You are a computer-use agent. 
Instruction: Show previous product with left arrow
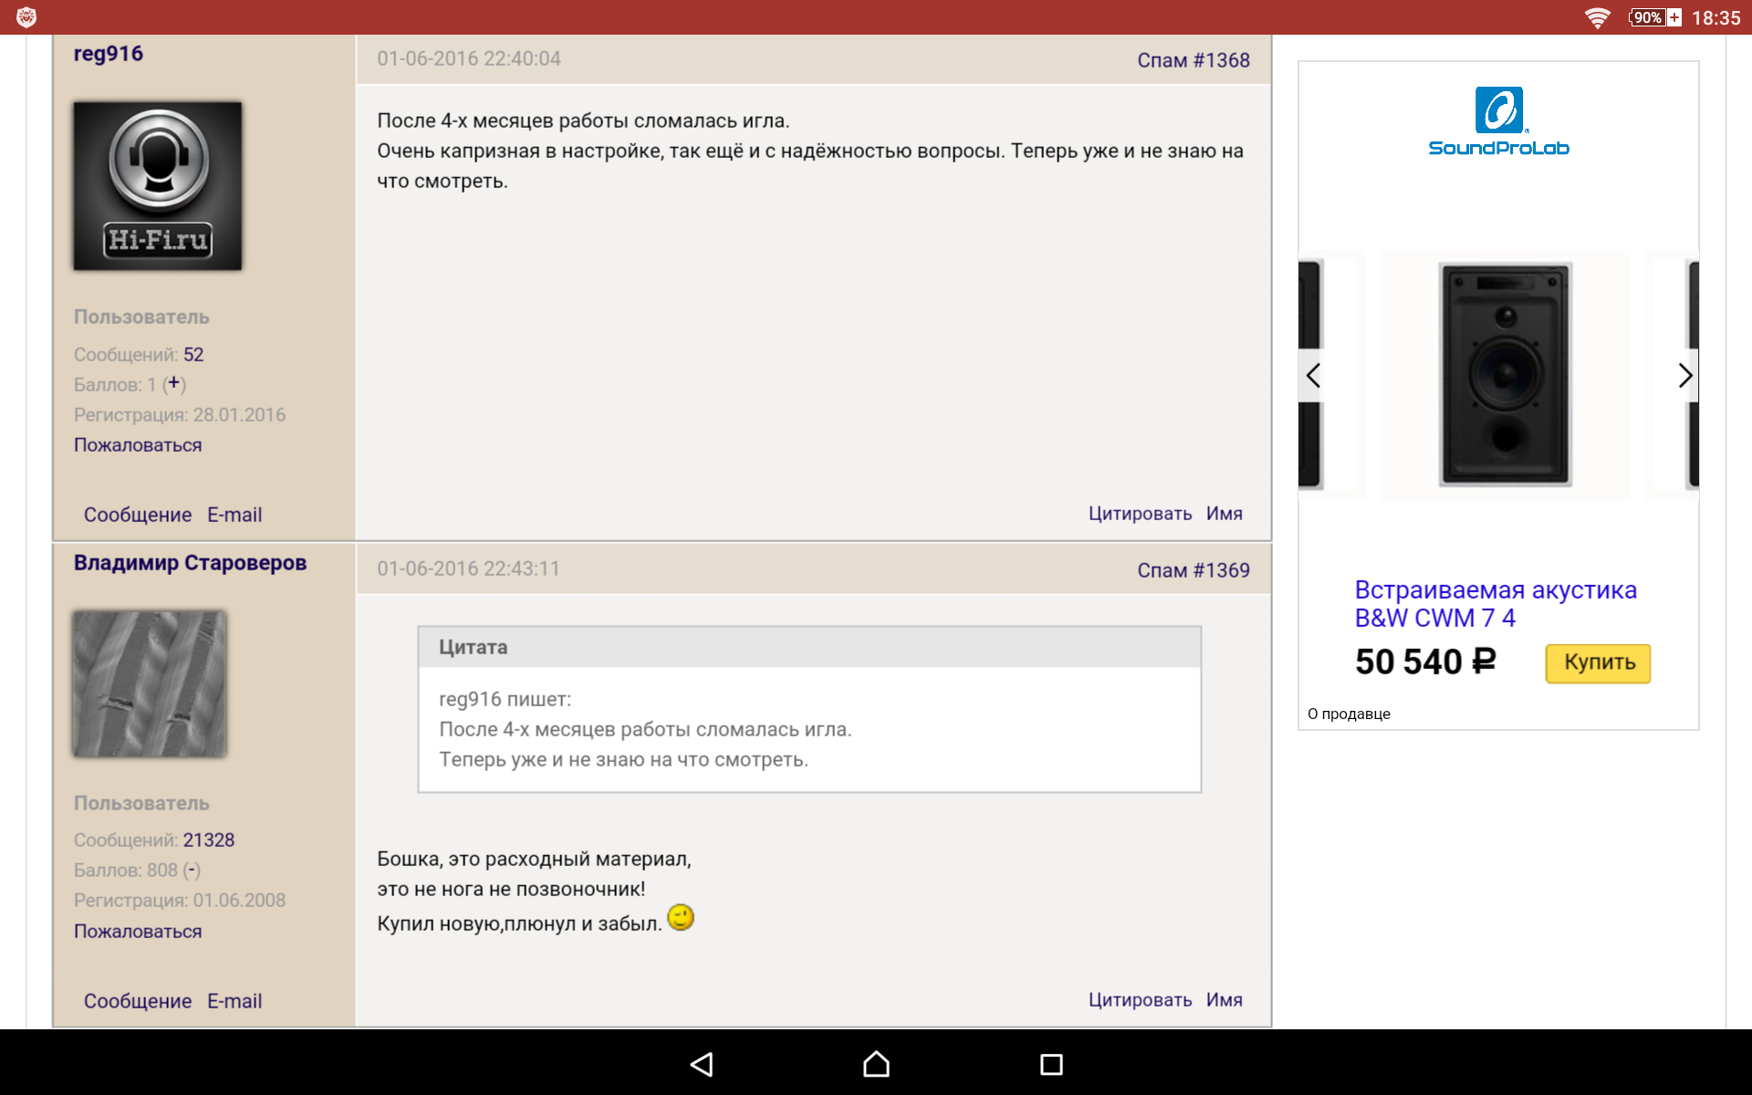click(1313, 375)
